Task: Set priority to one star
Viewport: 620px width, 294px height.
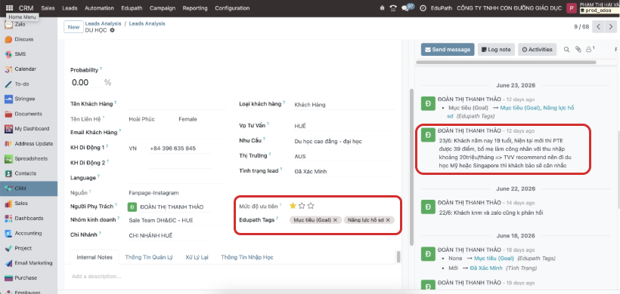Action: [x=293, y=206]
